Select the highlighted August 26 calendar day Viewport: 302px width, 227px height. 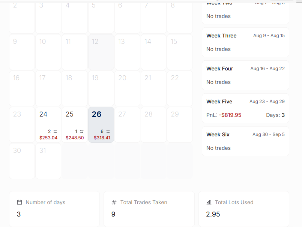101,125
